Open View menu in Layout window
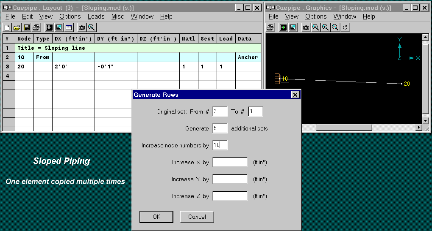This screenshot has height=231, width=432. 46,16
